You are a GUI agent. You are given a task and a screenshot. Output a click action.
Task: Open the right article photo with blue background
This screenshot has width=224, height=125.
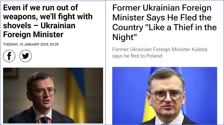164,96
